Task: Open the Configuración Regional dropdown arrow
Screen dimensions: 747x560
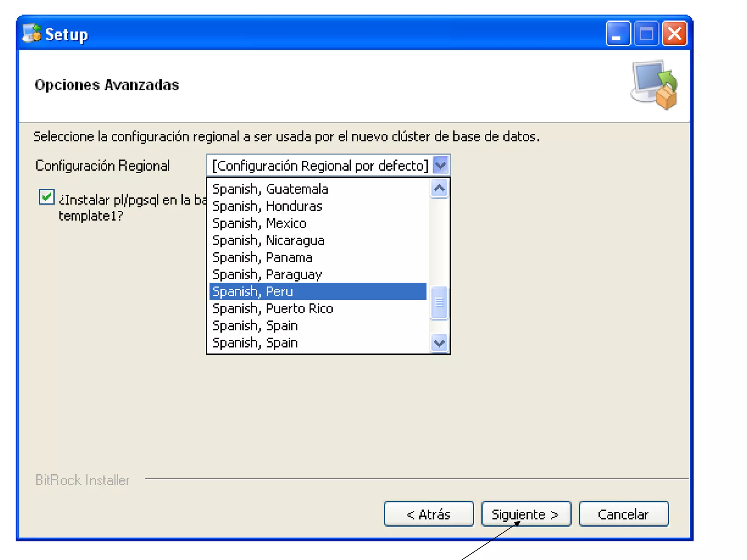Action: 441,166
